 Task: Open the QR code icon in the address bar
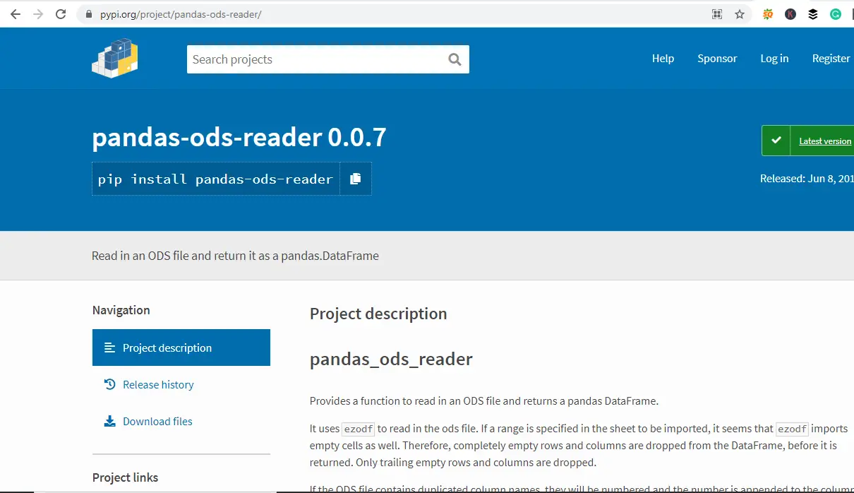click(x=717, y=14)
